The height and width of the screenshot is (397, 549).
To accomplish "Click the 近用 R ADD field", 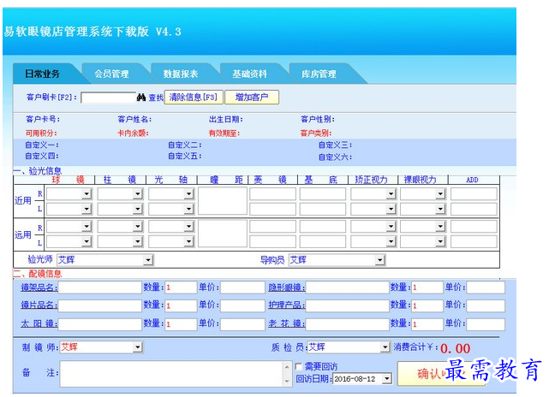I will click(x=474, y=193).
